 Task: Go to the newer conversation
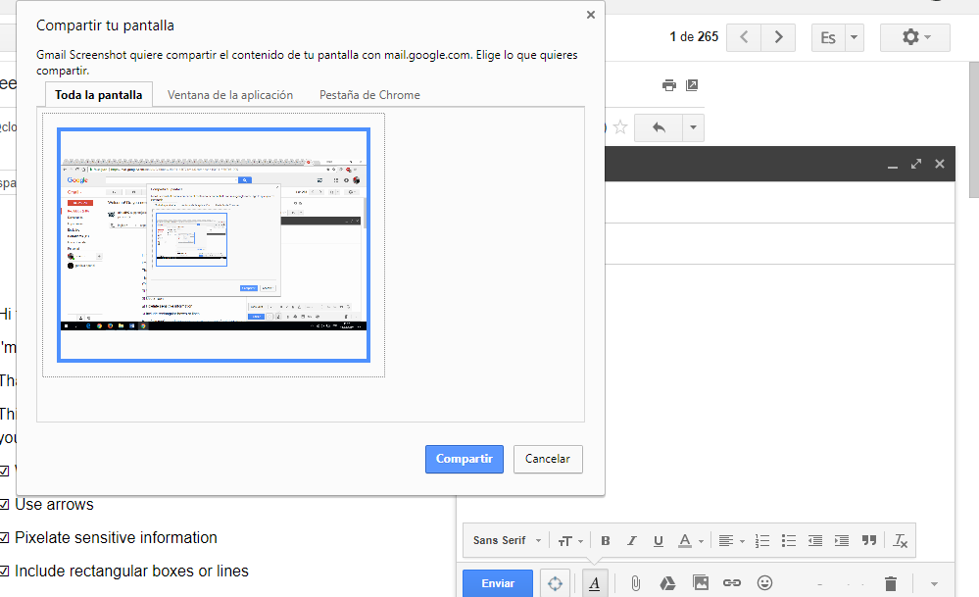click(744, 37)
